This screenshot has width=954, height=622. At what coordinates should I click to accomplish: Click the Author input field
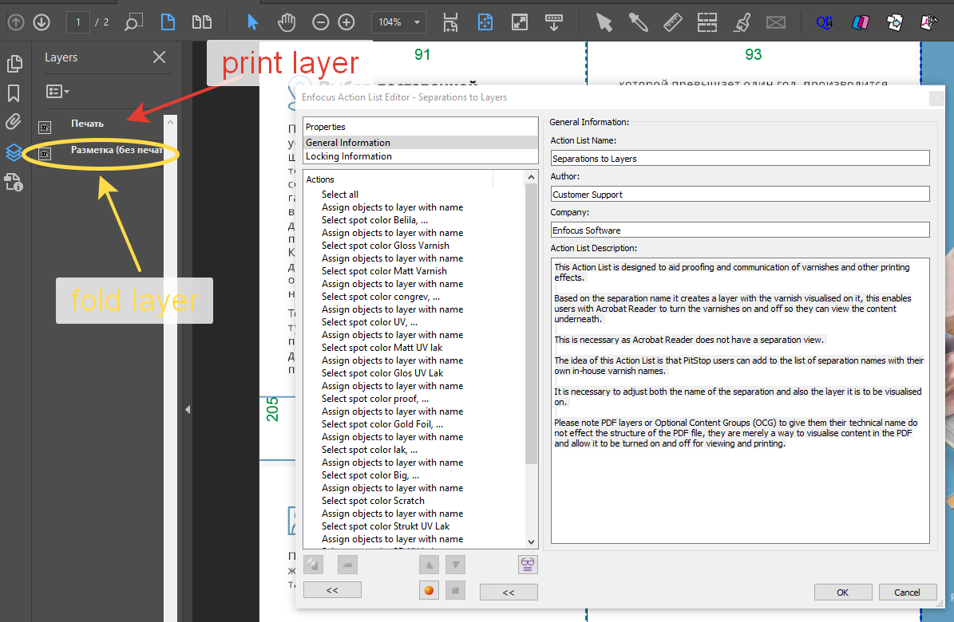coord(740,194)
